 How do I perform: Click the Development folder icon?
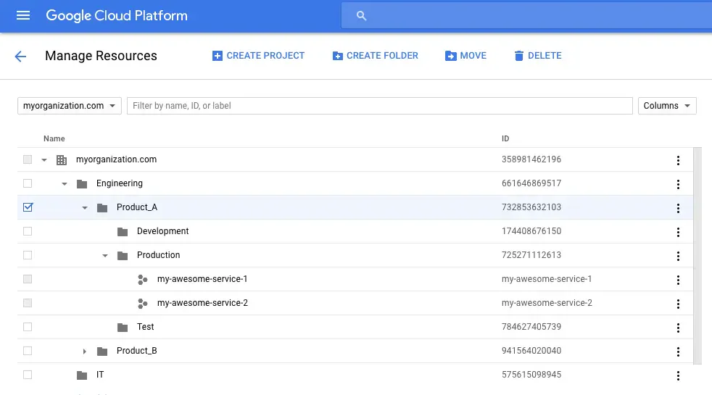tap(123, 232)
